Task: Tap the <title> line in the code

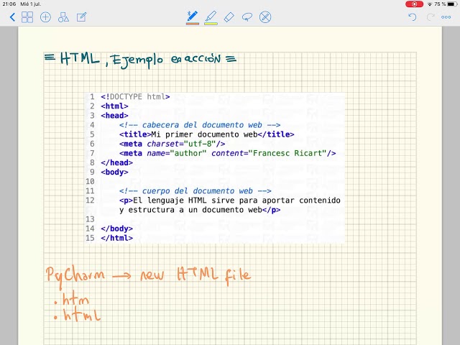Action: [206, 134]
